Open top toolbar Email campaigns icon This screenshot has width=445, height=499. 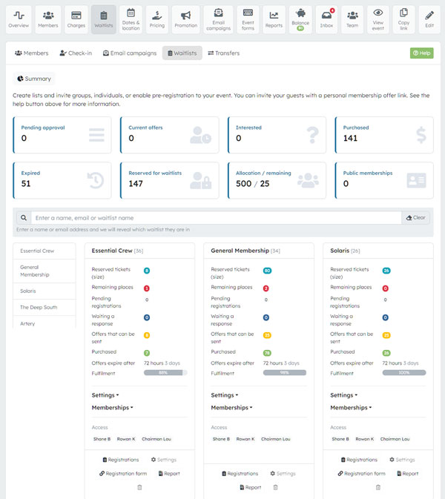coord(218,19)
